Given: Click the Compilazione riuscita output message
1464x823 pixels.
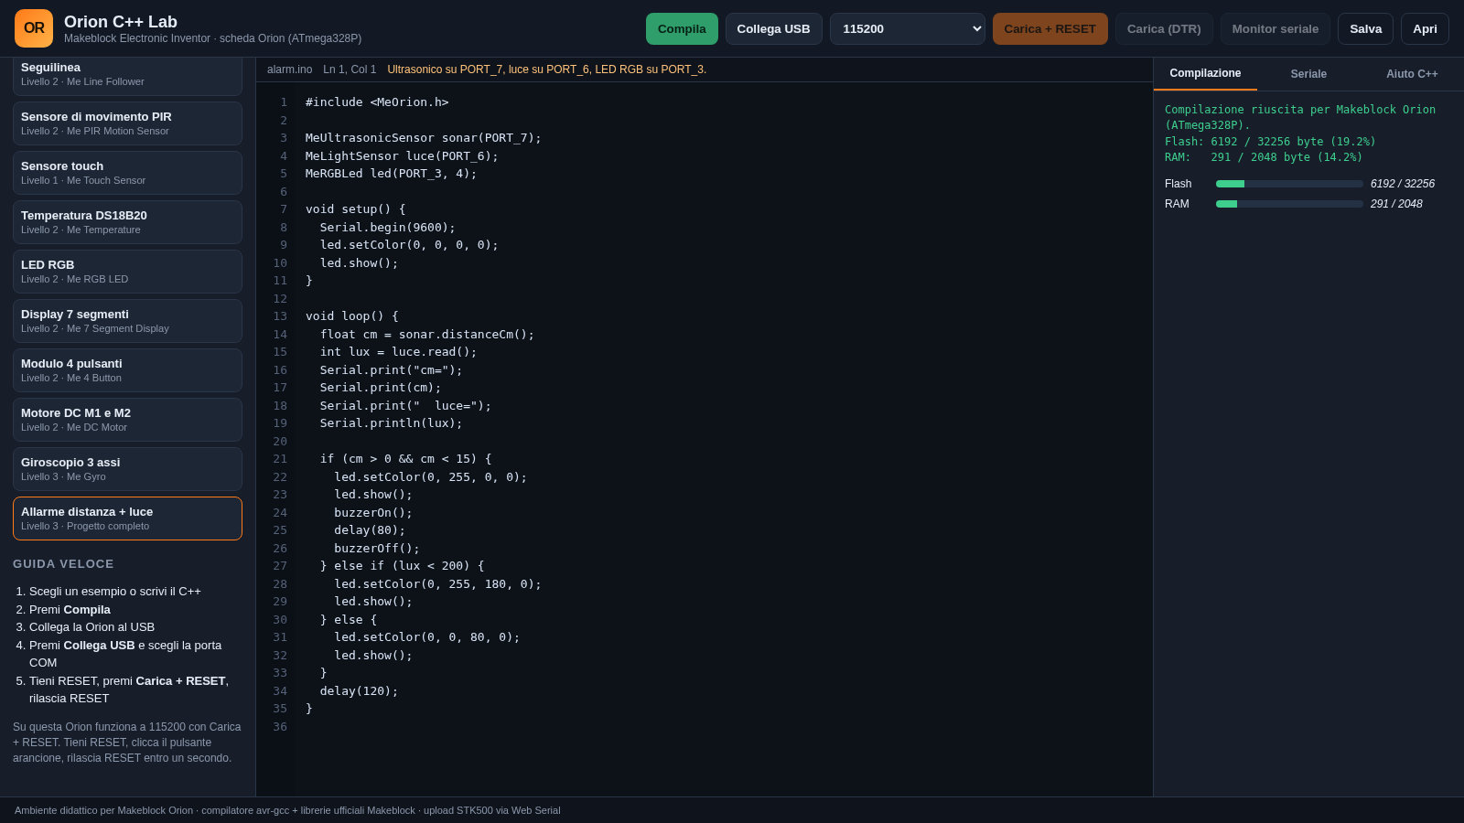Looking at the screenshot, I should pyautogui.click(x=1300, y=117).
